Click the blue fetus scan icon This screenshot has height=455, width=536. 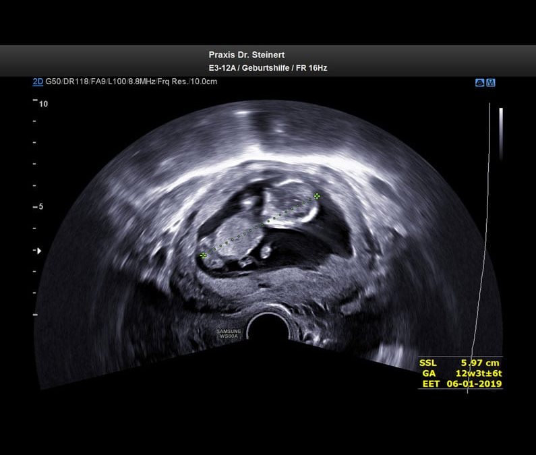tap(480, 82)
